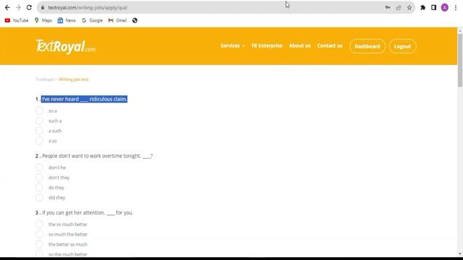Screen dimensions: 463x260
Task: Choose 'don't they' for question 2
Action: click(x=39, y=178)
